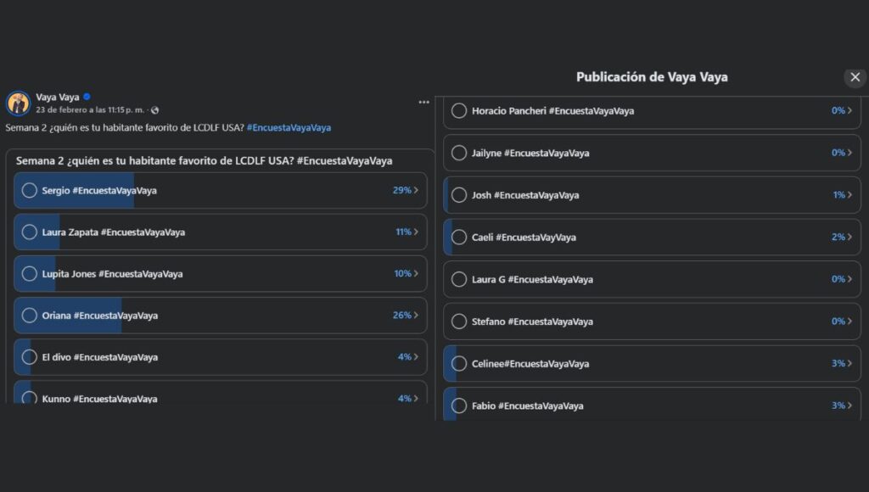
Task: Close the Publicación de Vaya Vaya dialog
Action: click(x=855, y=77)
